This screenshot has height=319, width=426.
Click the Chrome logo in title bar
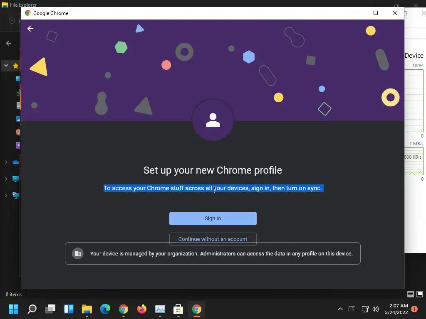click(x=28, y=13)
